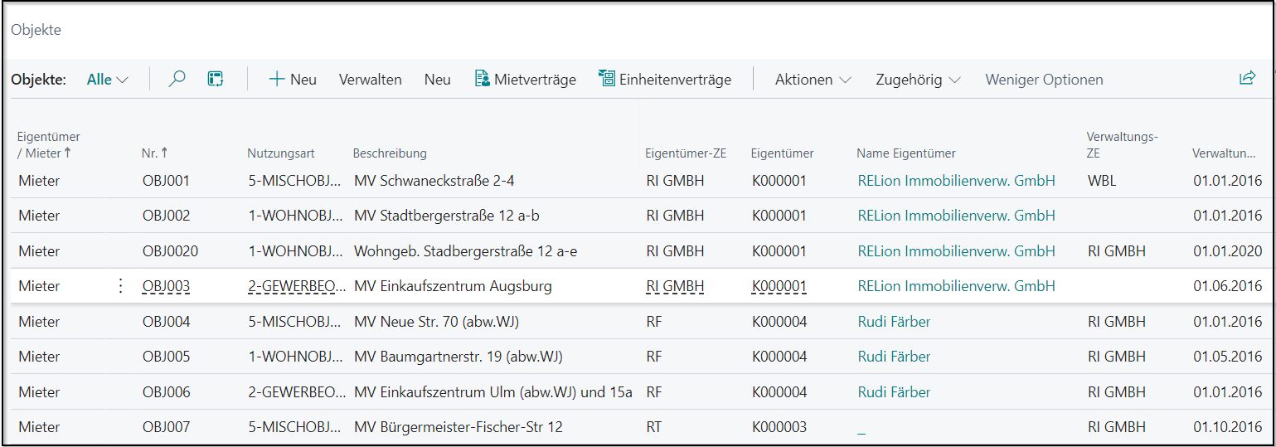The image size is (1276, 447).
Task: Click the Beschreibung column header
Action: coord(390,153)
